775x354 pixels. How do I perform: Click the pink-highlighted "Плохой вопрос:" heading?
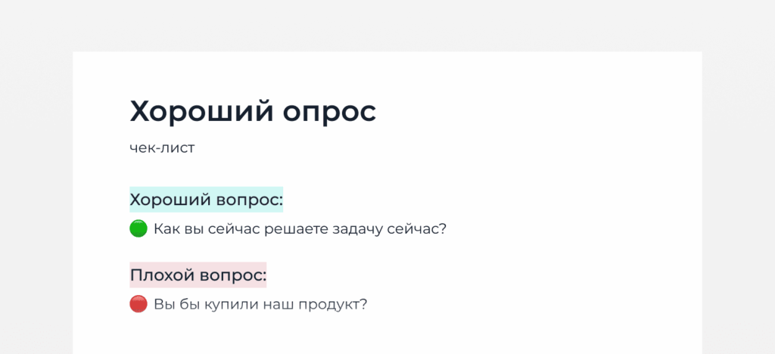click(x=198, y=275)
